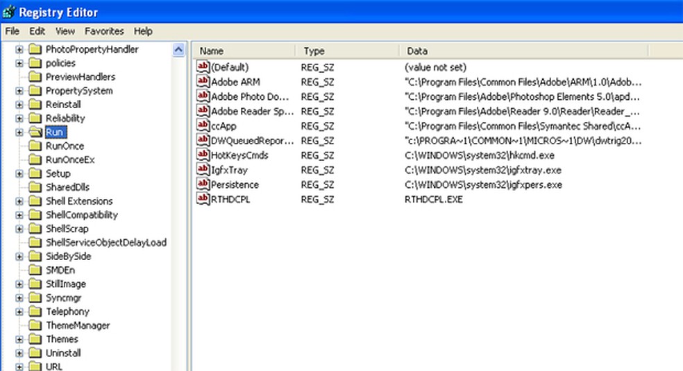This screenshot has width=683, height=371.
Task: Expand the Reliability key
Action: pyautogui.click(x=19, y=119)
